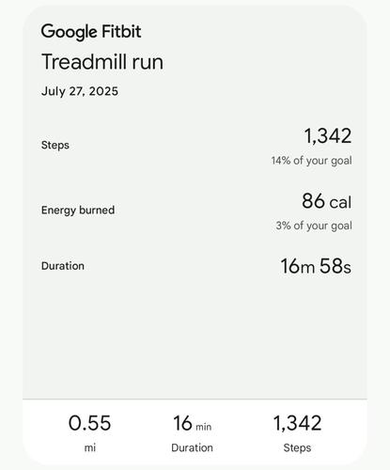
Task: Tap the bottom 1,342 steps figure
Action: coord(297,423)
